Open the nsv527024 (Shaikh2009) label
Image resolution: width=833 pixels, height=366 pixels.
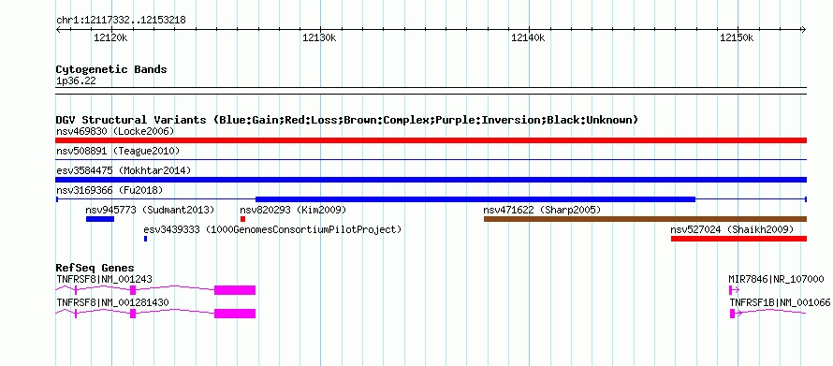click(732, 230)
